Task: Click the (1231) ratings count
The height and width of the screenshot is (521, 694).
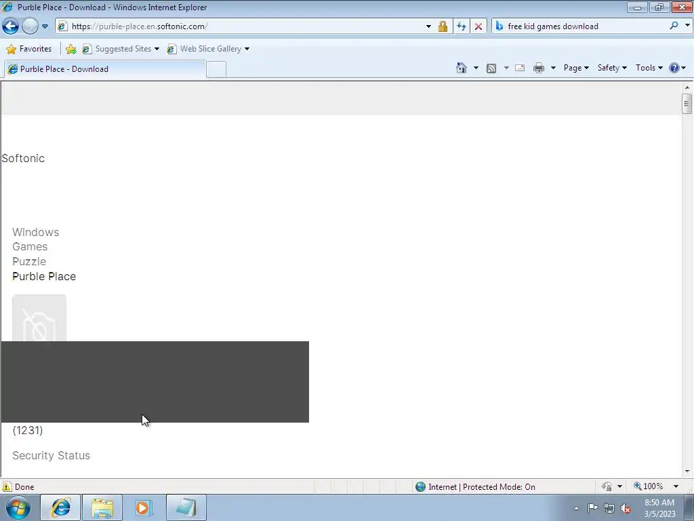Action: [x=27, y=430]
